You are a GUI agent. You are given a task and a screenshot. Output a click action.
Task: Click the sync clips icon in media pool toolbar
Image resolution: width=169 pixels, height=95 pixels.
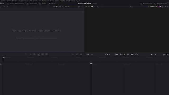(4, 7)
